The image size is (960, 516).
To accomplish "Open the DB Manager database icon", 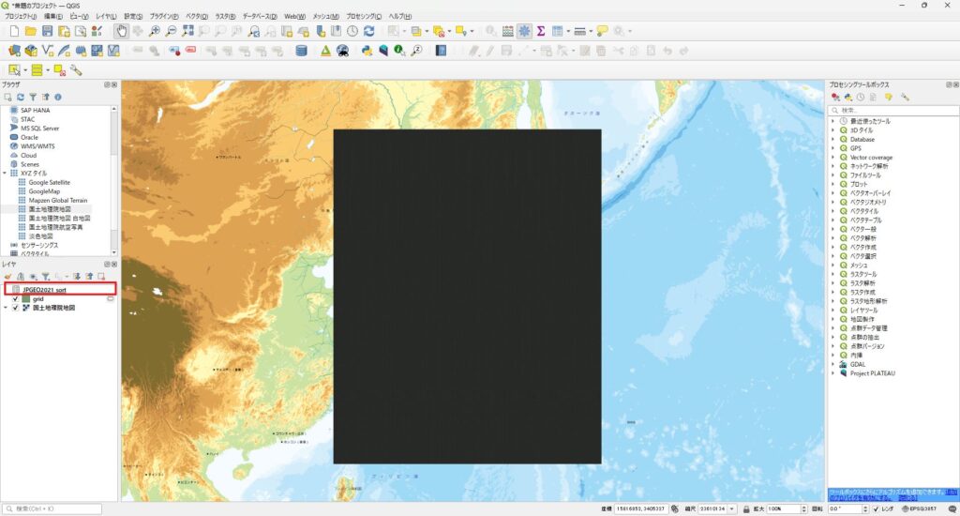I will [301, 51].
